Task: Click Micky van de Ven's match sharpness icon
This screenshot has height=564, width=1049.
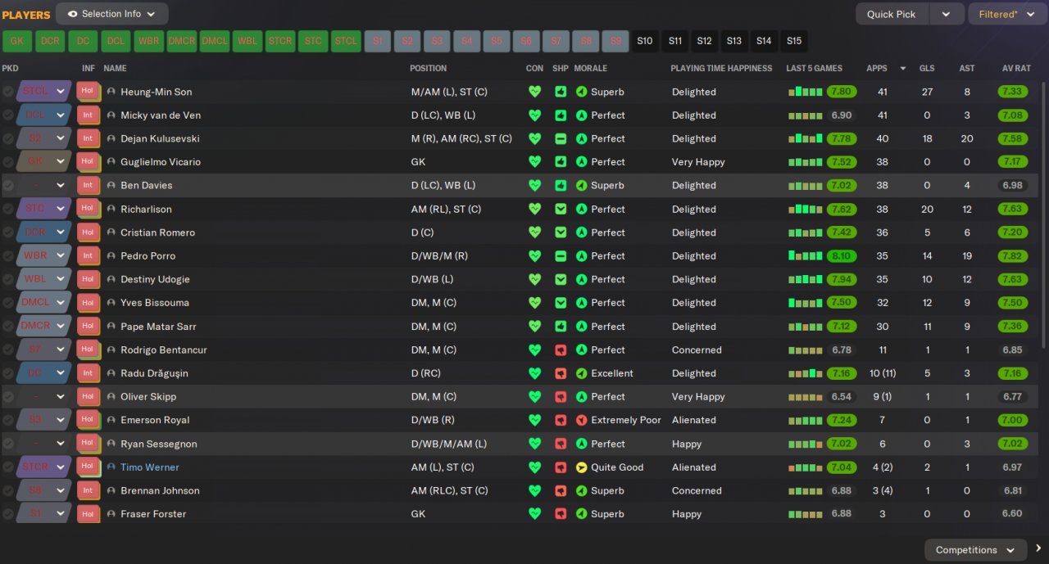Action: (561, 115)
